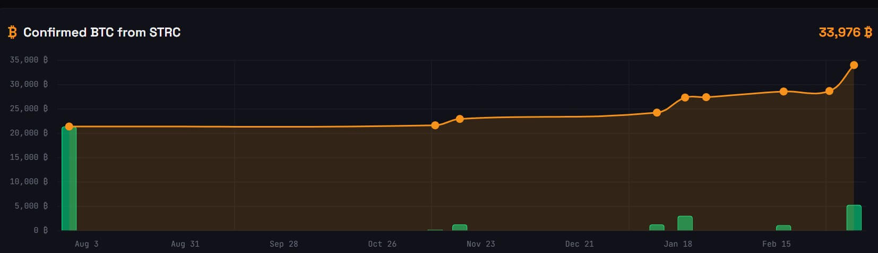Click the 'Confirmed BTC from STRC' title

[101, 32]
